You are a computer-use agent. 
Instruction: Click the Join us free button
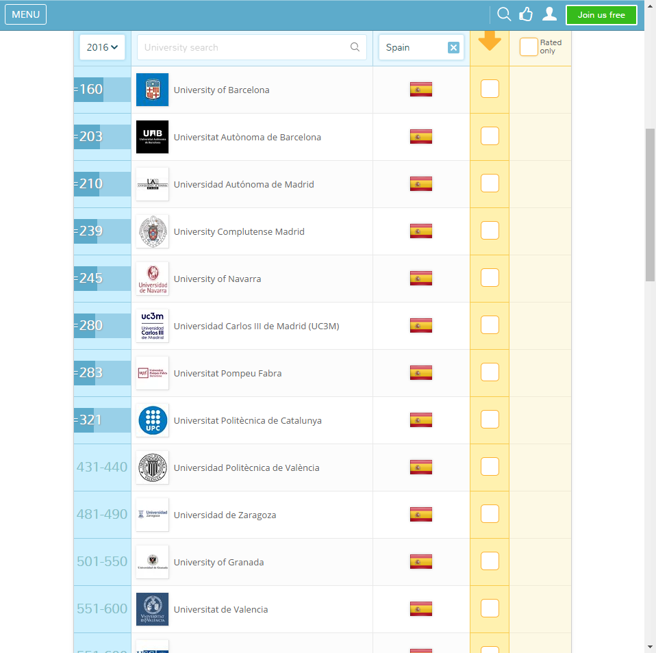coord(601,15)
